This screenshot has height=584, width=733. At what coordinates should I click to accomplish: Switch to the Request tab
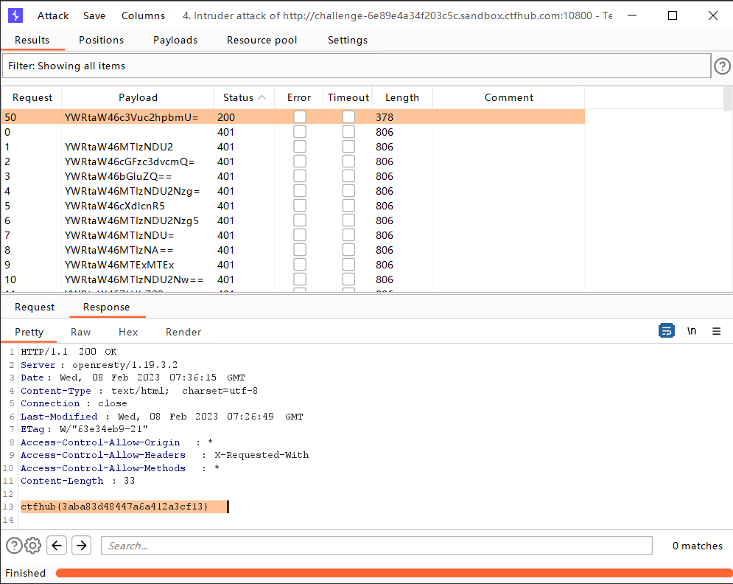(x=35, y=307)
